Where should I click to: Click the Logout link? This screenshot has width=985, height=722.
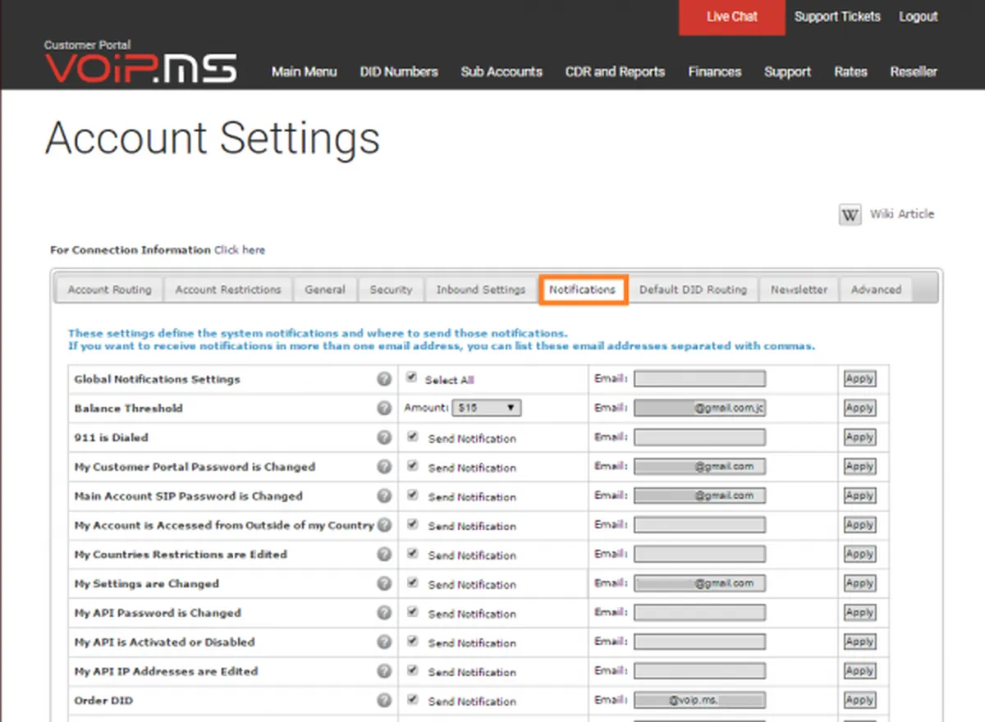pyautogui.click(x=919, y=16)
